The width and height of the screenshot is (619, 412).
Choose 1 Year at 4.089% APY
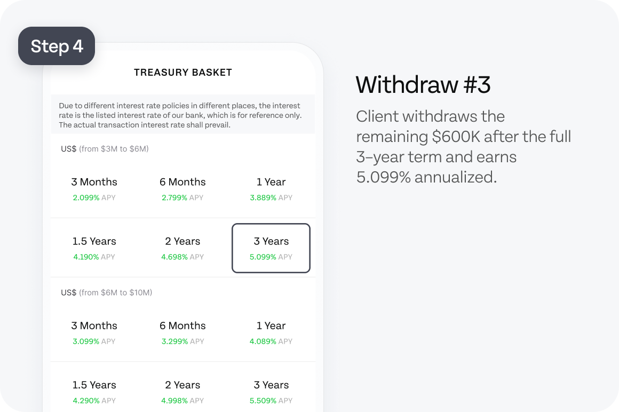pos(271,332)
